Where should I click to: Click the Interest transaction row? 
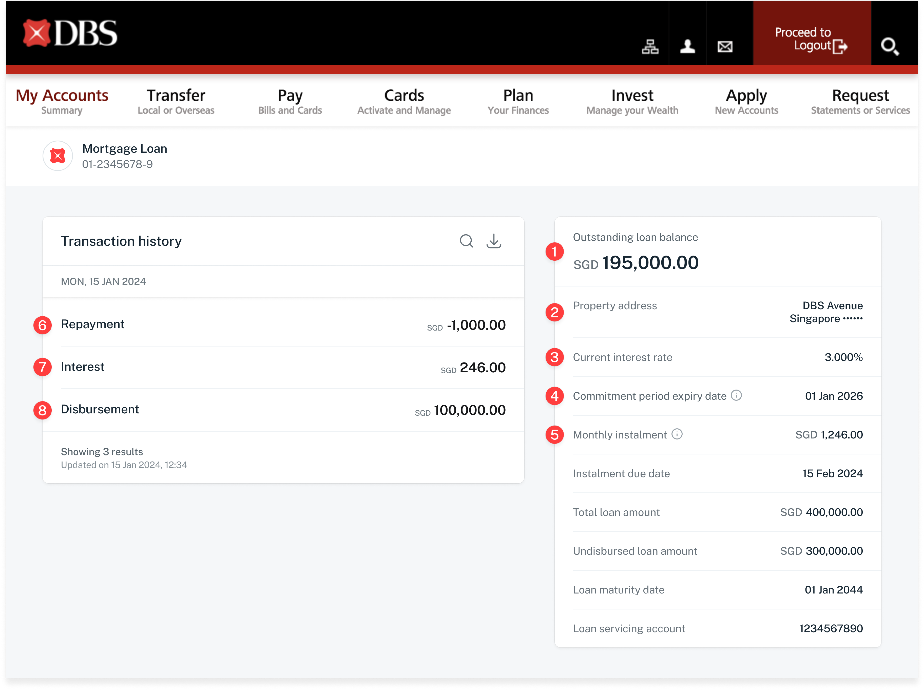tap(283, 367)
